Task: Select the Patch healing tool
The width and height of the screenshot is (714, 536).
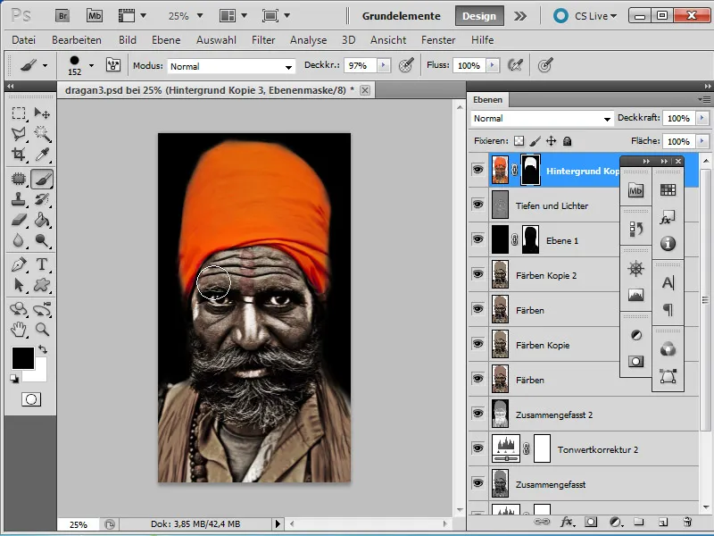Action: [x=19, y=179]
